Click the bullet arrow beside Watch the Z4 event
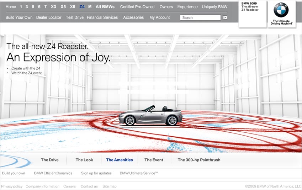The width and height of the screenshot is (302, 190). click(7, 73)
